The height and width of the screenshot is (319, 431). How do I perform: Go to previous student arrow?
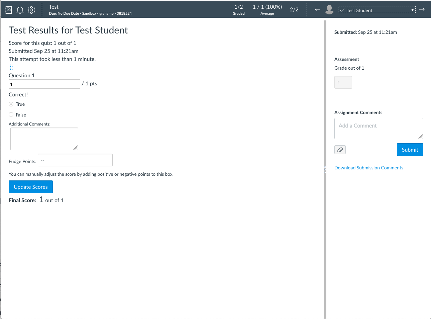(318, 10)
